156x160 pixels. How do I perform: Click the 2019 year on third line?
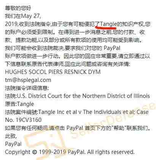pos(11,24)
